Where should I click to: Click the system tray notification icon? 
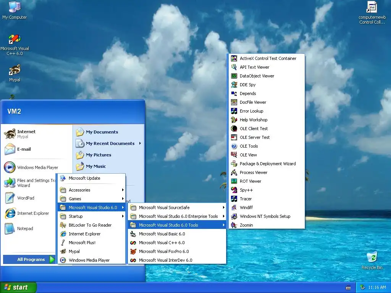363,287
